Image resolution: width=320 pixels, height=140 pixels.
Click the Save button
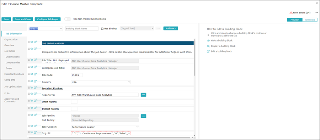[6, 19]
